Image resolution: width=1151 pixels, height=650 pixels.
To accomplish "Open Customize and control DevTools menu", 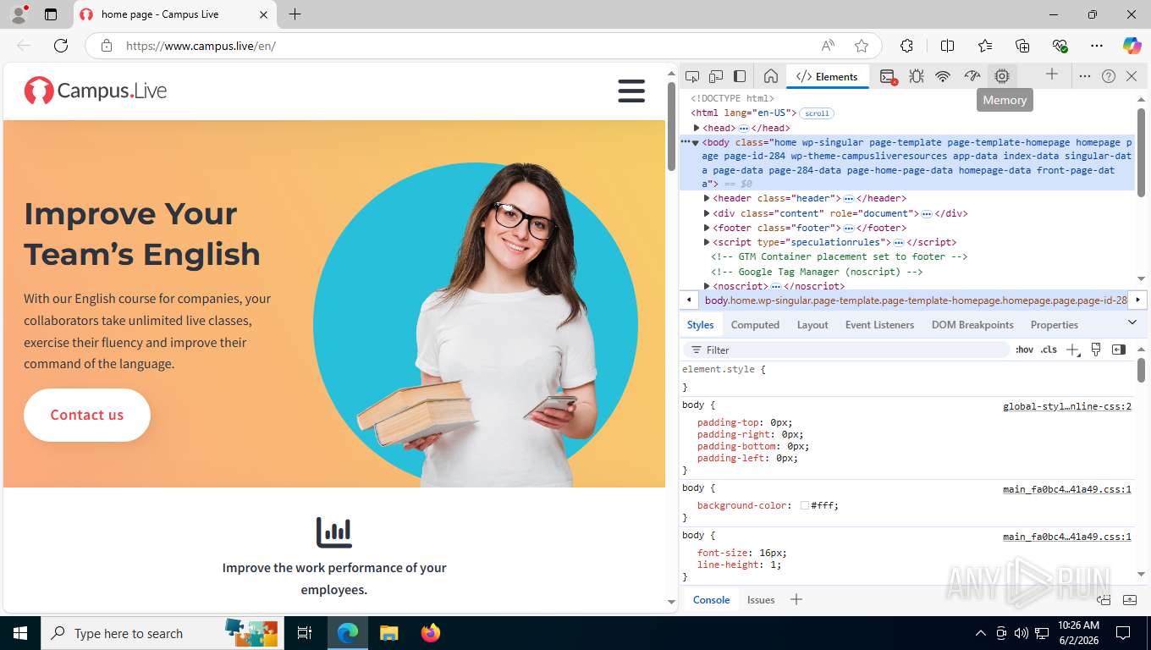I will pyautogui.click(x=1085, y=76).
